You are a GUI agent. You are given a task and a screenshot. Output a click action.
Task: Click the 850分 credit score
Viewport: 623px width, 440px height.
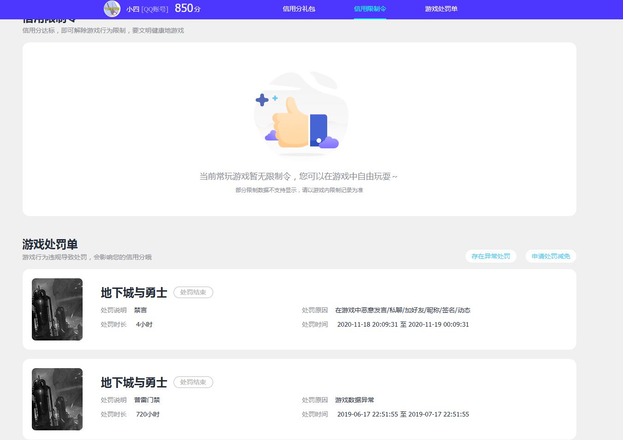coord(187,8)
